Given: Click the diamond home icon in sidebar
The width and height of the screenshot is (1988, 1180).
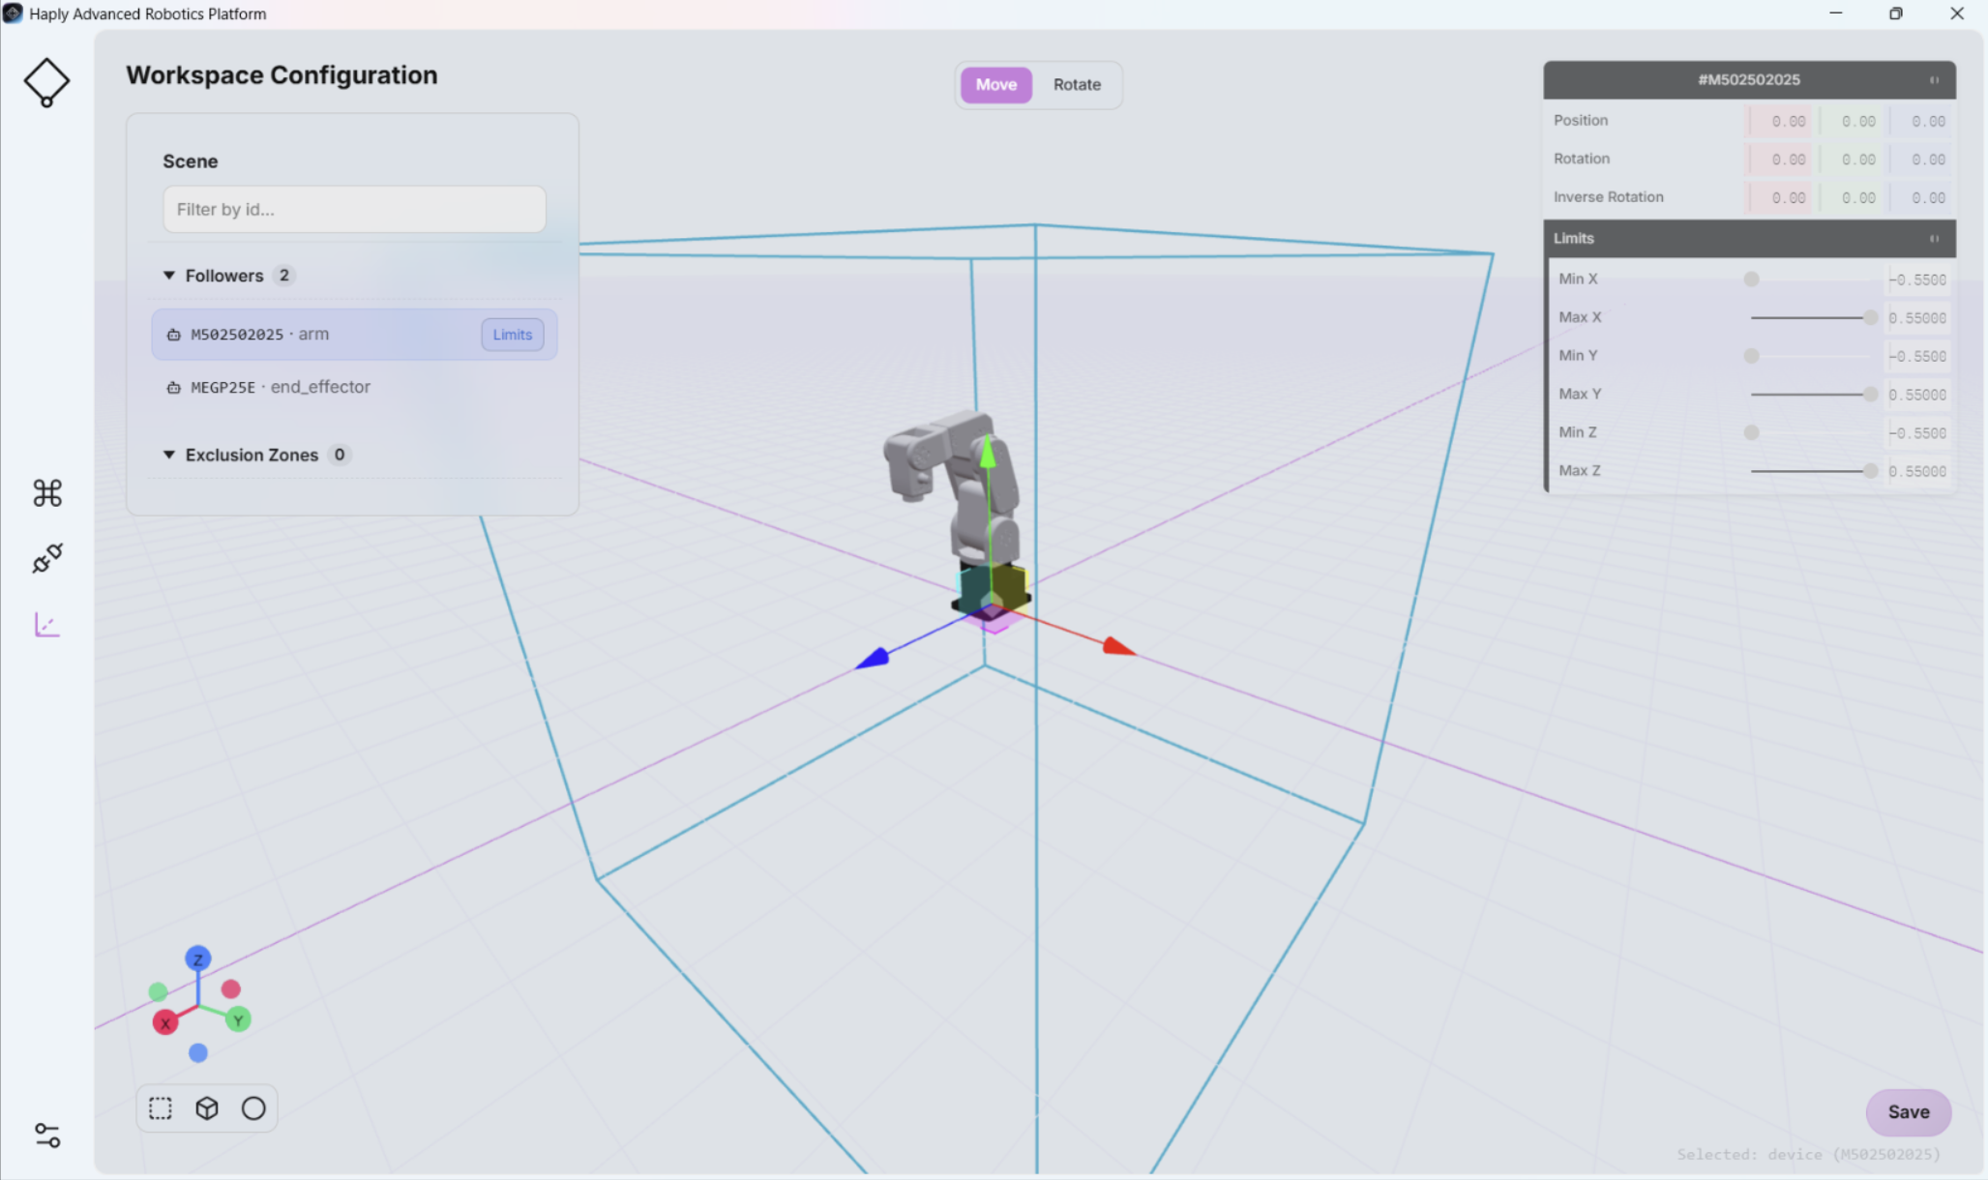Looking at the screenshot, I should 46,82.
